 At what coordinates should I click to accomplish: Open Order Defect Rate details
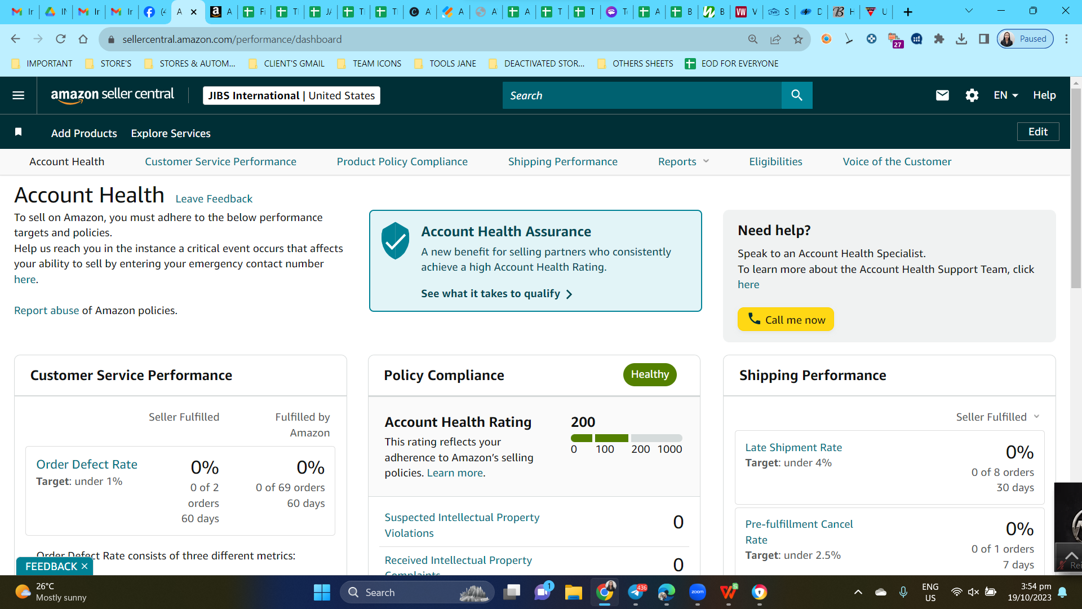tap(87, 464)
